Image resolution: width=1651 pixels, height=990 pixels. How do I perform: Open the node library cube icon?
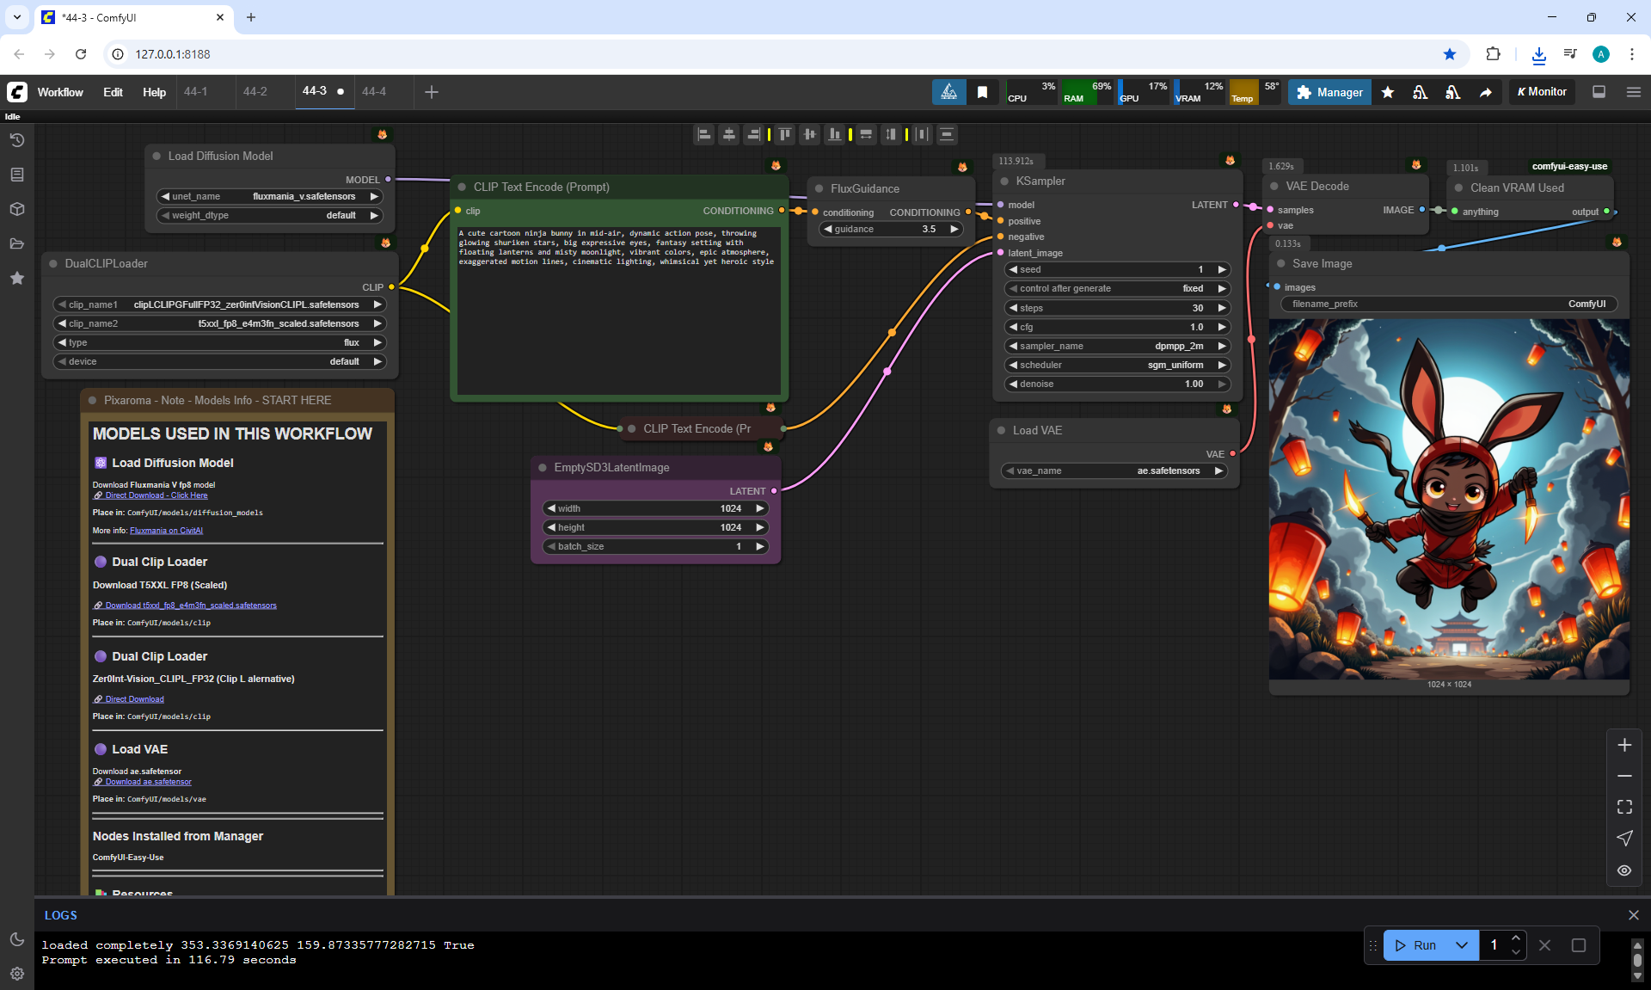coord(17,209)
